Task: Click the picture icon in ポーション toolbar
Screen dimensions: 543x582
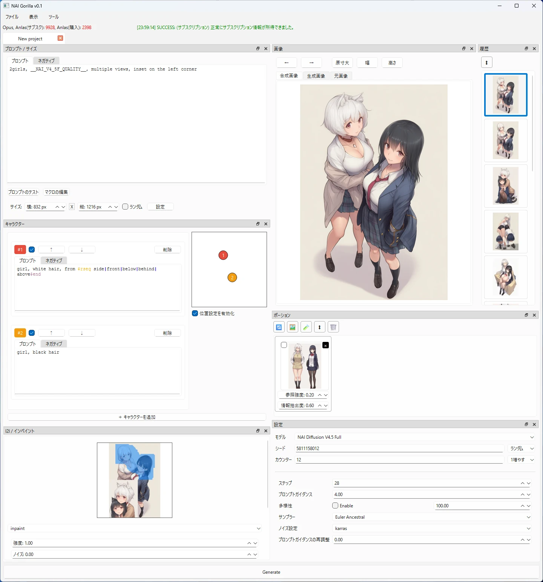Action: (x=293, y=327)
